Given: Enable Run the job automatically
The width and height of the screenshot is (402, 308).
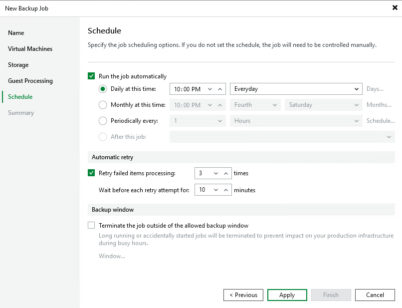Looking at the screenshot, I should coord(91,76).
